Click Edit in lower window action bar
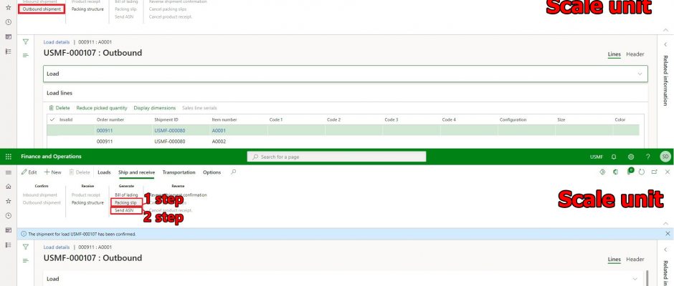The height and width of the screenshot is (286, 674). [x=29, y=172]
